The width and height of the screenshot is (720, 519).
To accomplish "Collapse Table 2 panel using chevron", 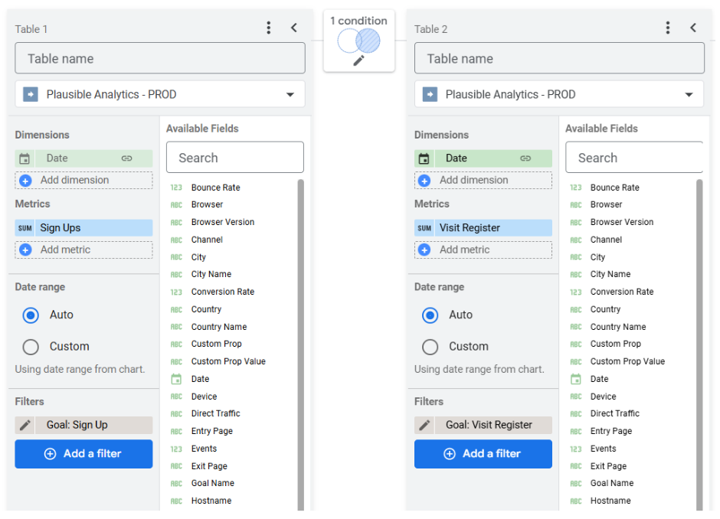I will (x=693, y=28).
